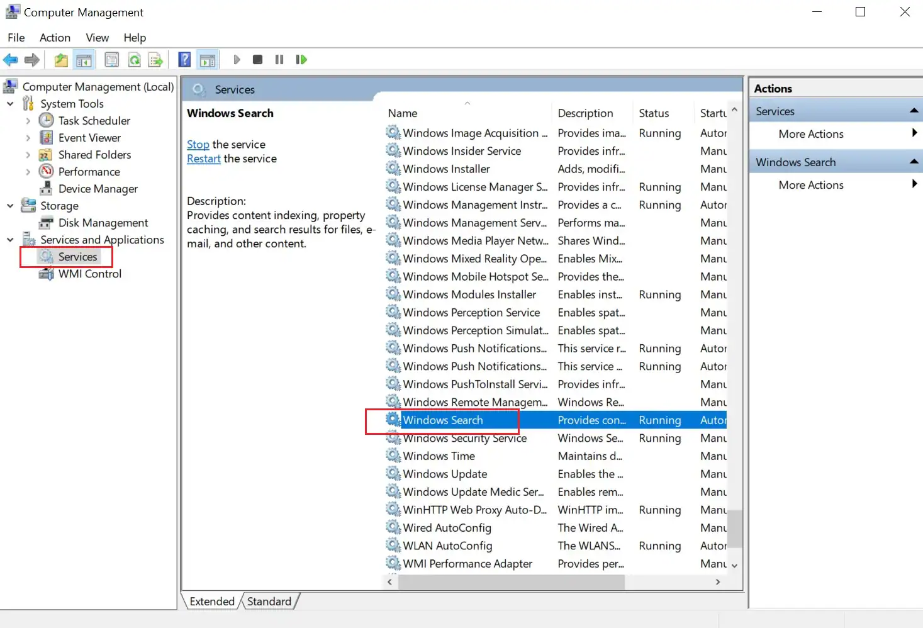The height and width of the screenshot is (628, 923).
Task: Open the blue Help toolbar icon
Action: 184,60
